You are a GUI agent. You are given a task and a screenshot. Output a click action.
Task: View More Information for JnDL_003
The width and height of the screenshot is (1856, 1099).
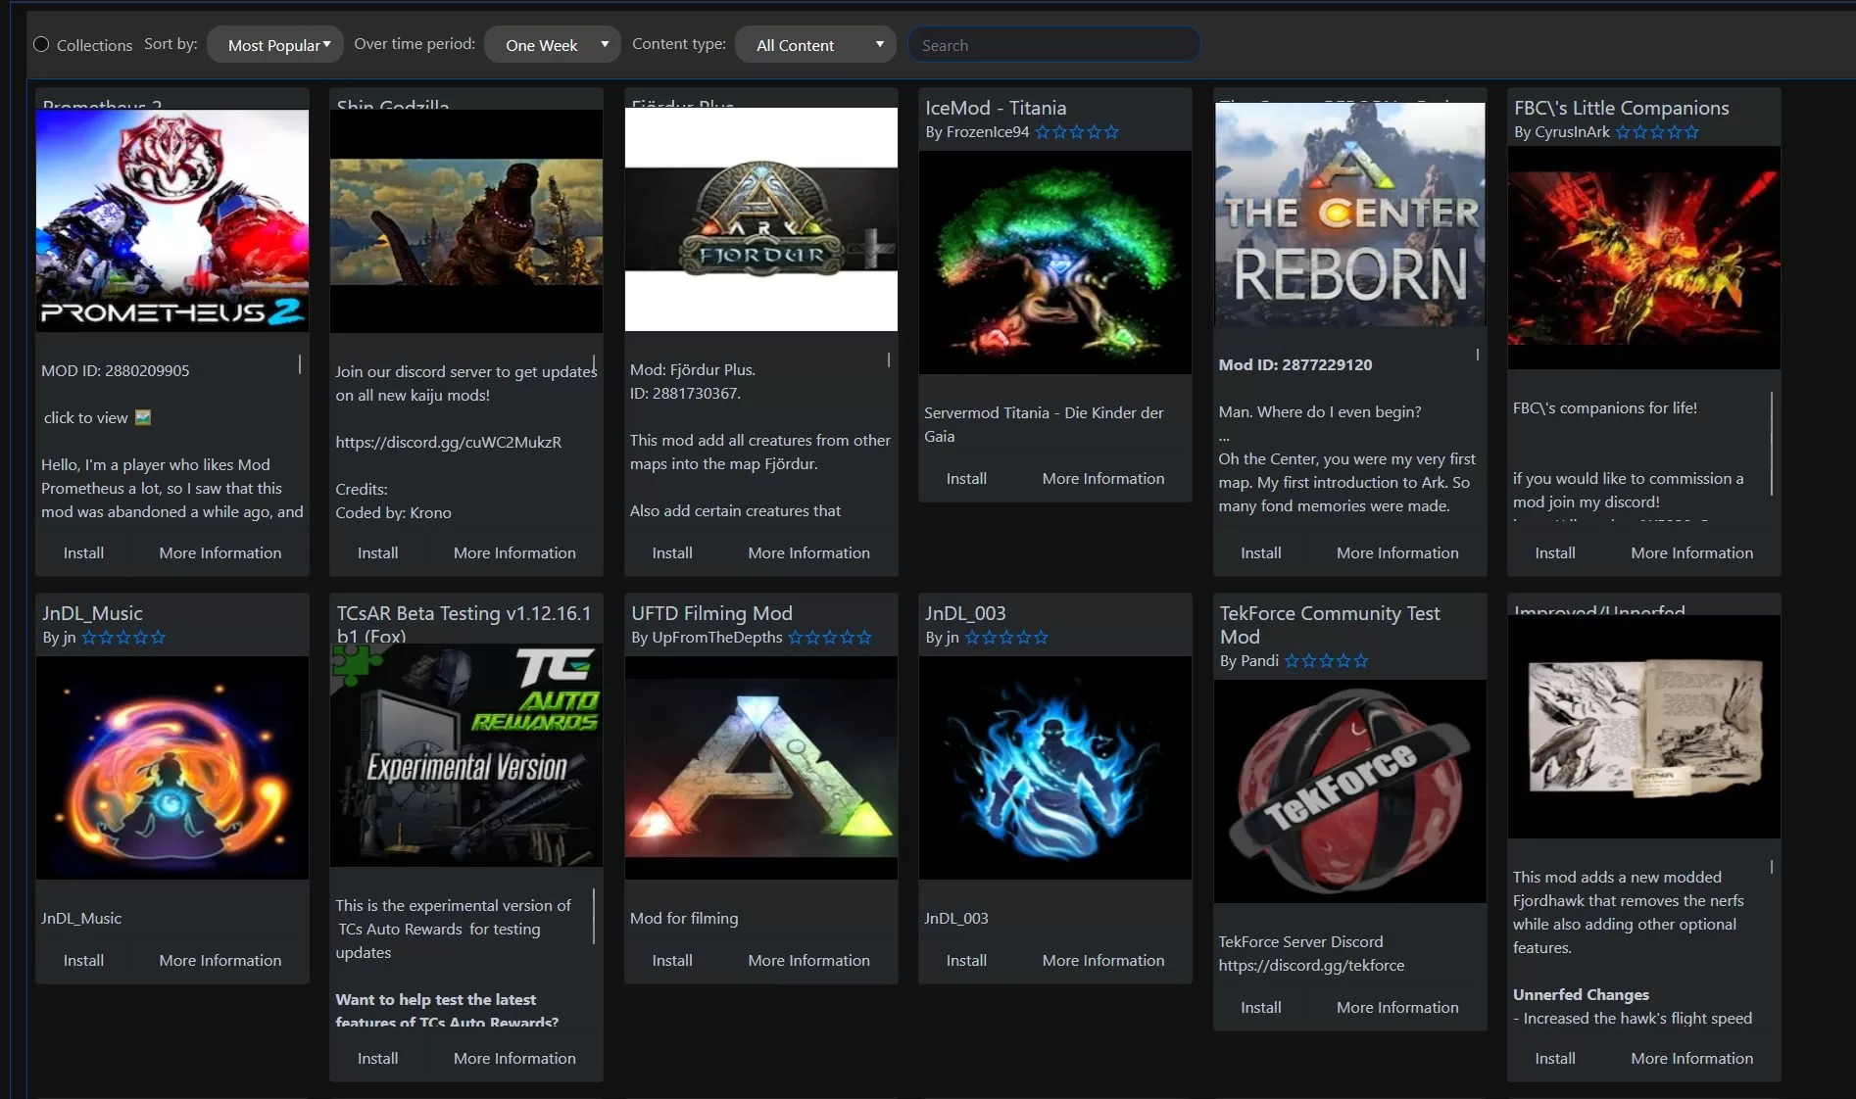tap(1103, 960)
